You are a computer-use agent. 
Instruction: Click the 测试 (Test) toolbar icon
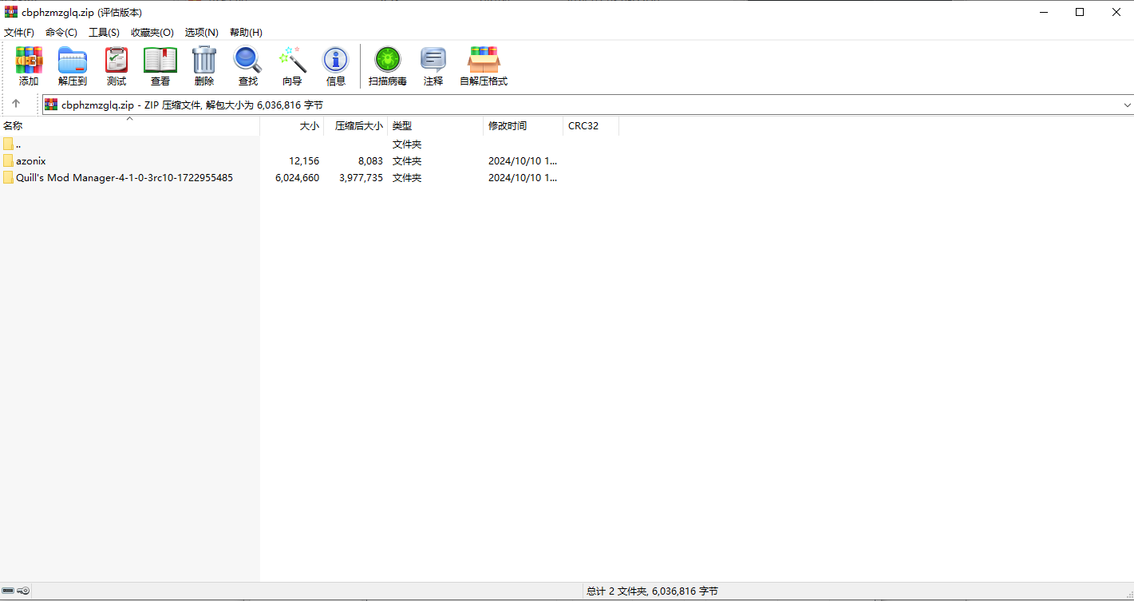click(x=117, y=61)
